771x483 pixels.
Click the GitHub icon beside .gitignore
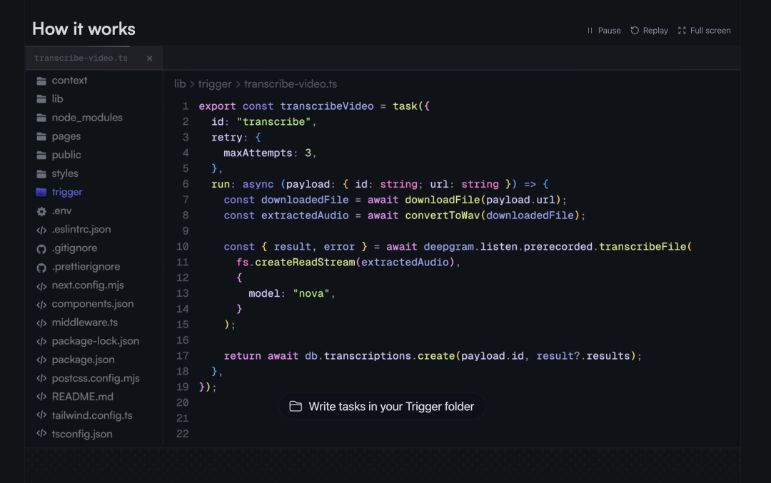(x=41, y=248)
